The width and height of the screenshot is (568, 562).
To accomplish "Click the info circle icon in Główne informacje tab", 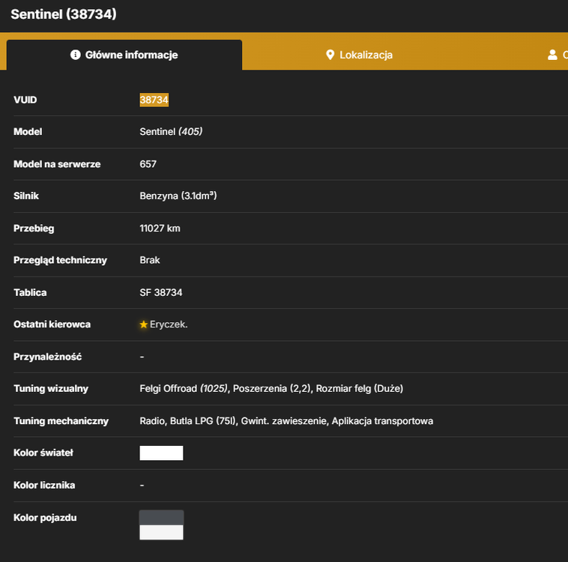I will click(x=76, y=55).
